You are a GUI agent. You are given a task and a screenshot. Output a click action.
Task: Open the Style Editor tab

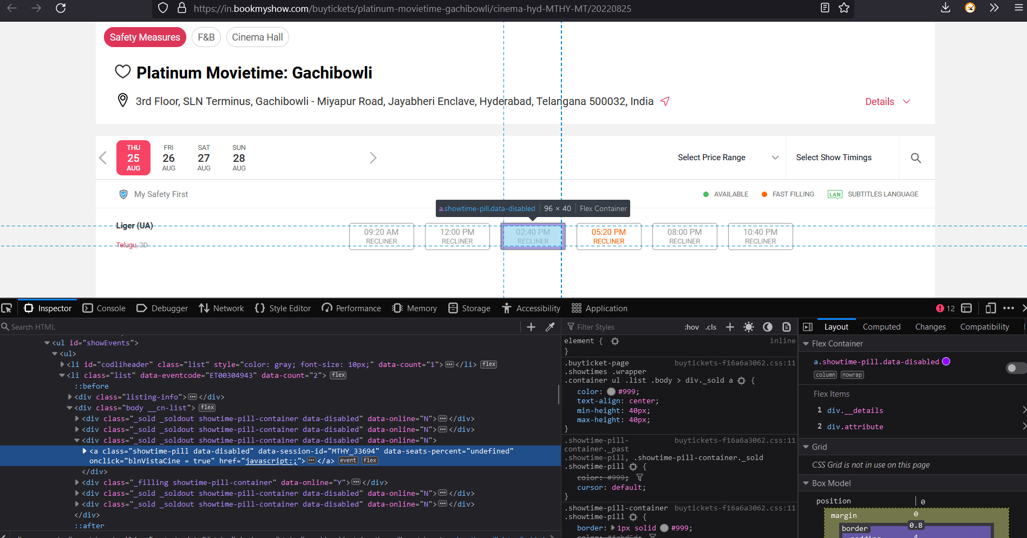(283, 308)
